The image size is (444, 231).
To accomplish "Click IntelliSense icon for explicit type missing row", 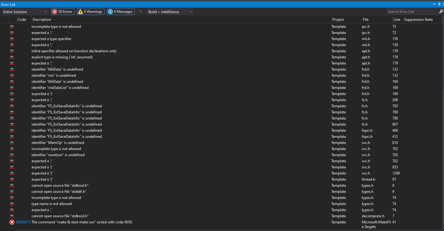I will [12, 57].
